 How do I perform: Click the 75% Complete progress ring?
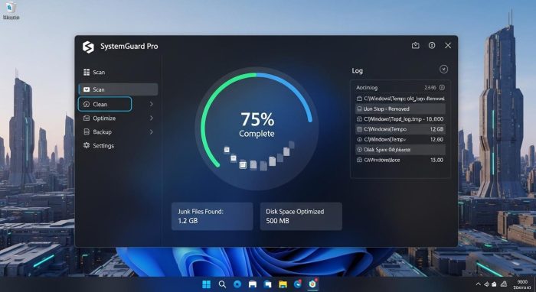coord(257,128)
